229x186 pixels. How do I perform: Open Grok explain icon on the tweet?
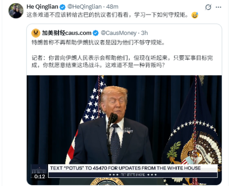pyautogui.click(x=208, y=7)
